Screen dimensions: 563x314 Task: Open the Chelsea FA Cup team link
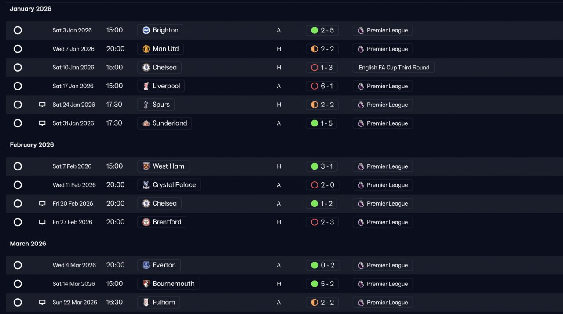coord(159,67)
